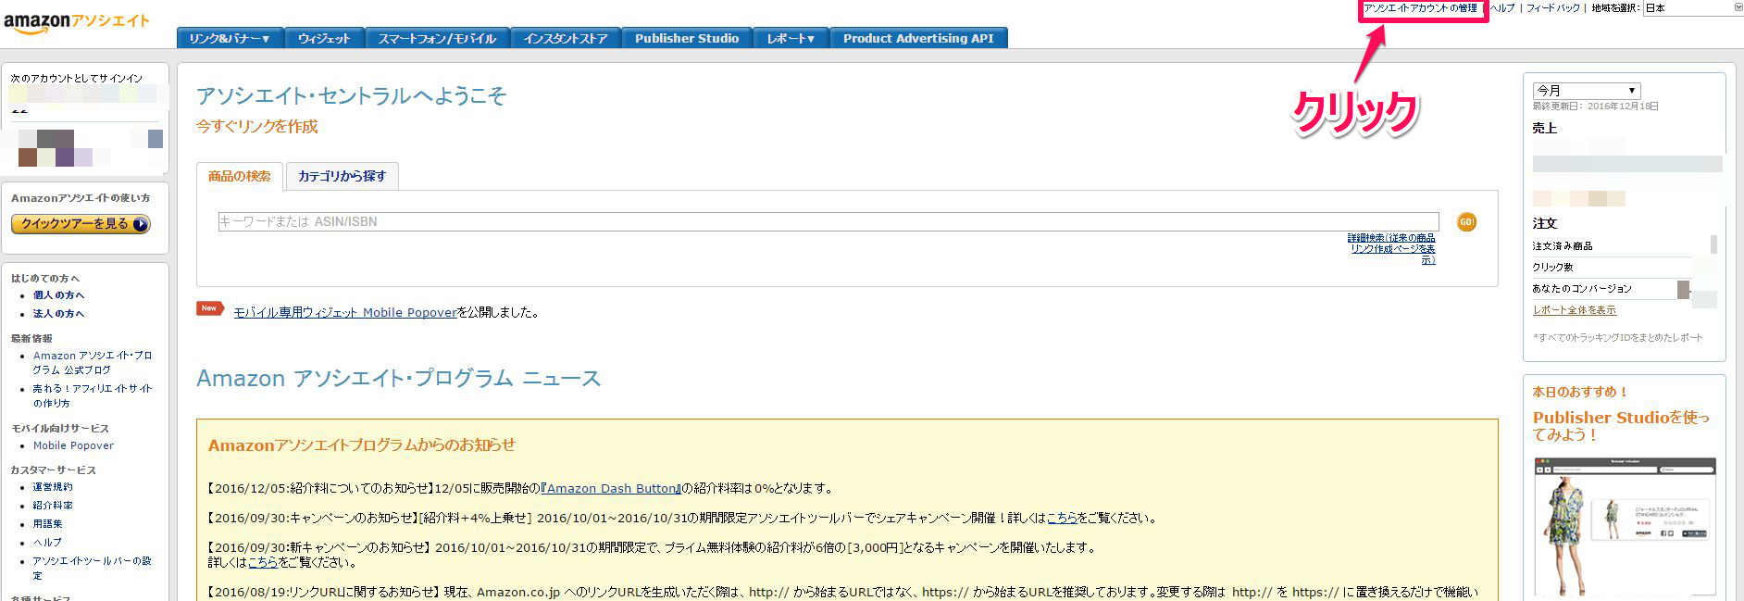Open the 用語集 link
The width and height of the screenshot is (1744, 601).
click(48, 524)
